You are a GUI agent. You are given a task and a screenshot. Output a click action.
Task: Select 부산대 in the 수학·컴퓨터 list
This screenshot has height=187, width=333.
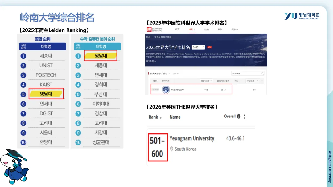click(101, 94)
